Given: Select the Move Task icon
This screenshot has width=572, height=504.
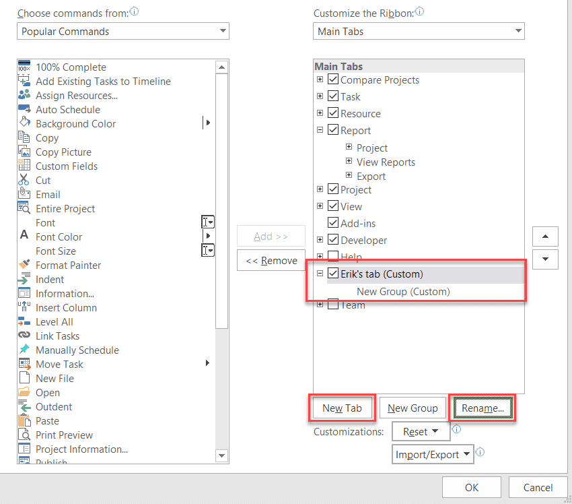Looking at the screenshot, I should click(x=24, y=364).
